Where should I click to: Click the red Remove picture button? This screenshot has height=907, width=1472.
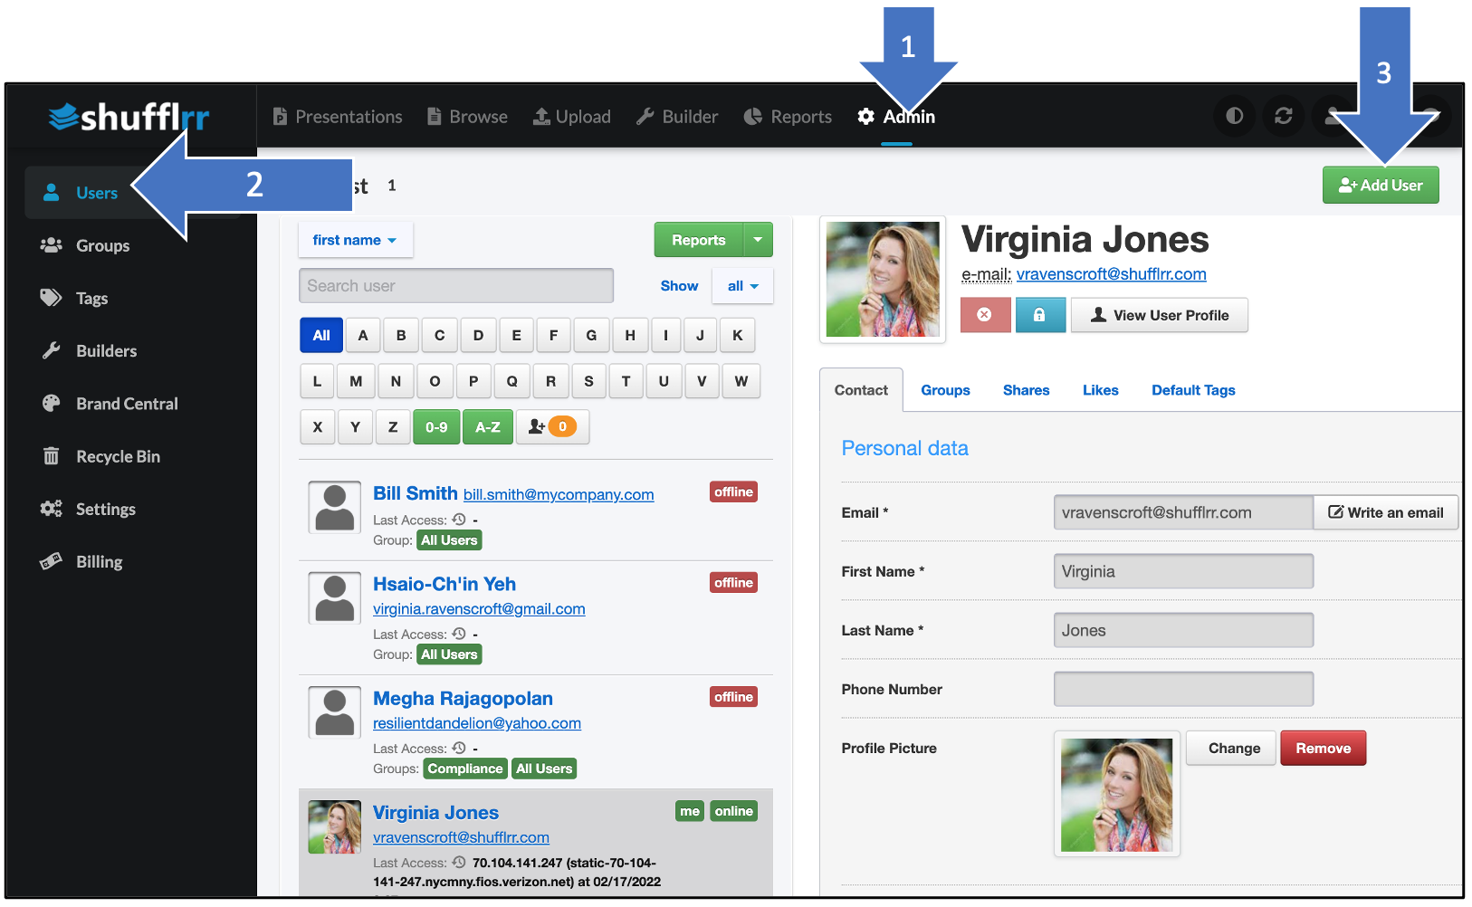(1324, 749)
